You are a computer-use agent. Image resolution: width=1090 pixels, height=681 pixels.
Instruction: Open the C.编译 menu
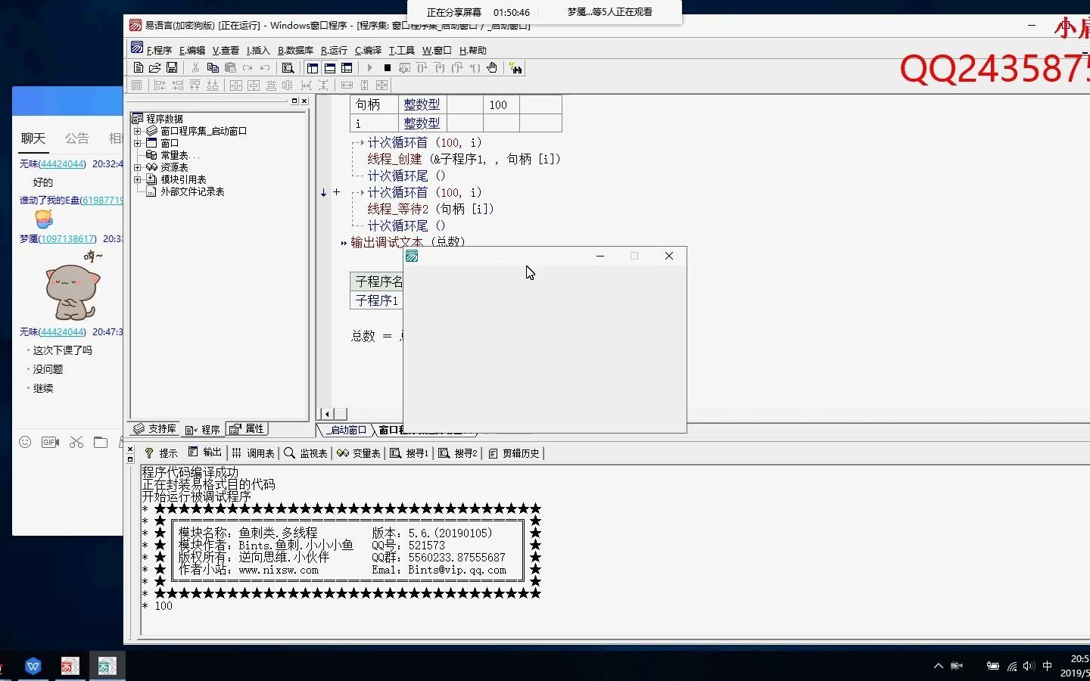coord(368,50)
